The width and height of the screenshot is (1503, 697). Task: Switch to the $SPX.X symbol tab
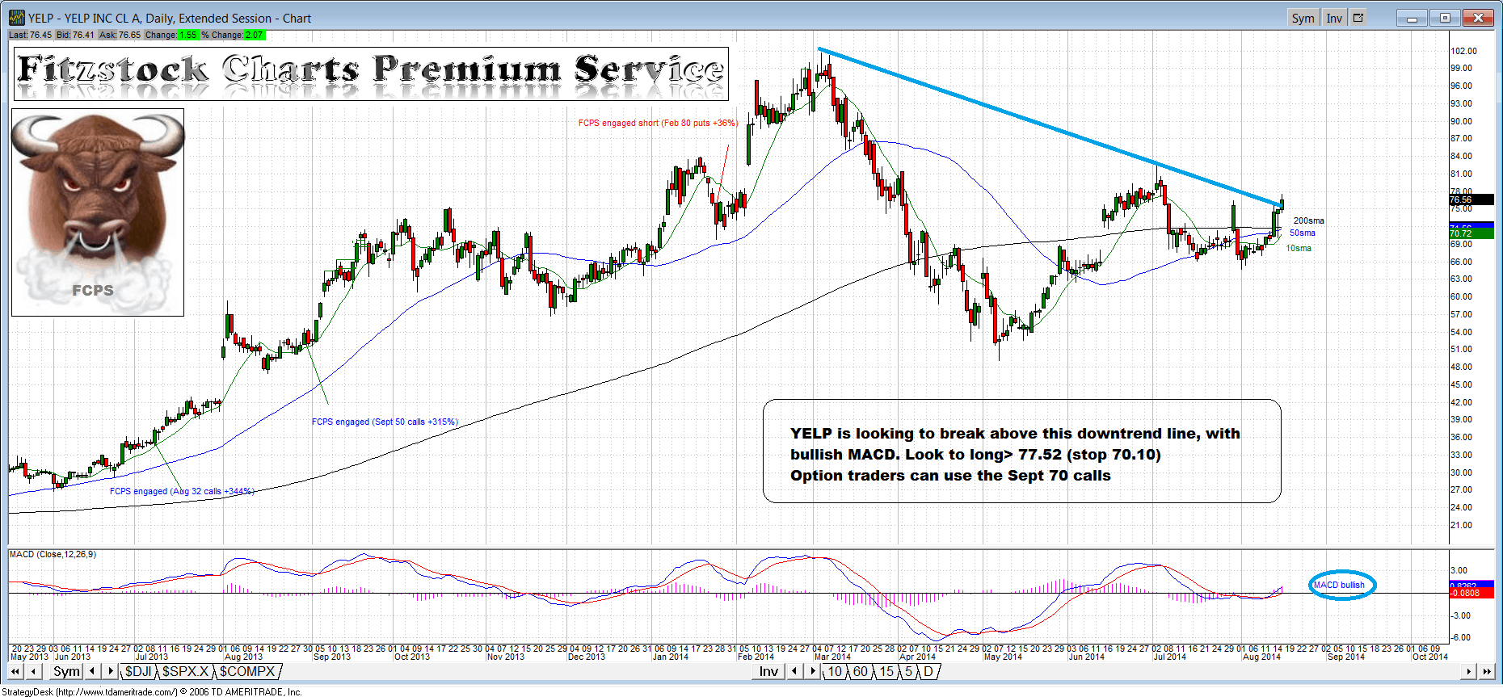[185, 671]
